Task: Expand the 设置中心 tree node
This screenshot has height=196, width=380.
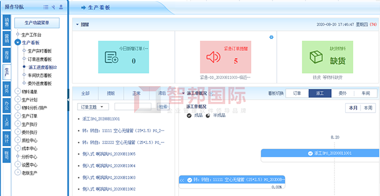Action: pyautogui.click(x=17, y=165)
